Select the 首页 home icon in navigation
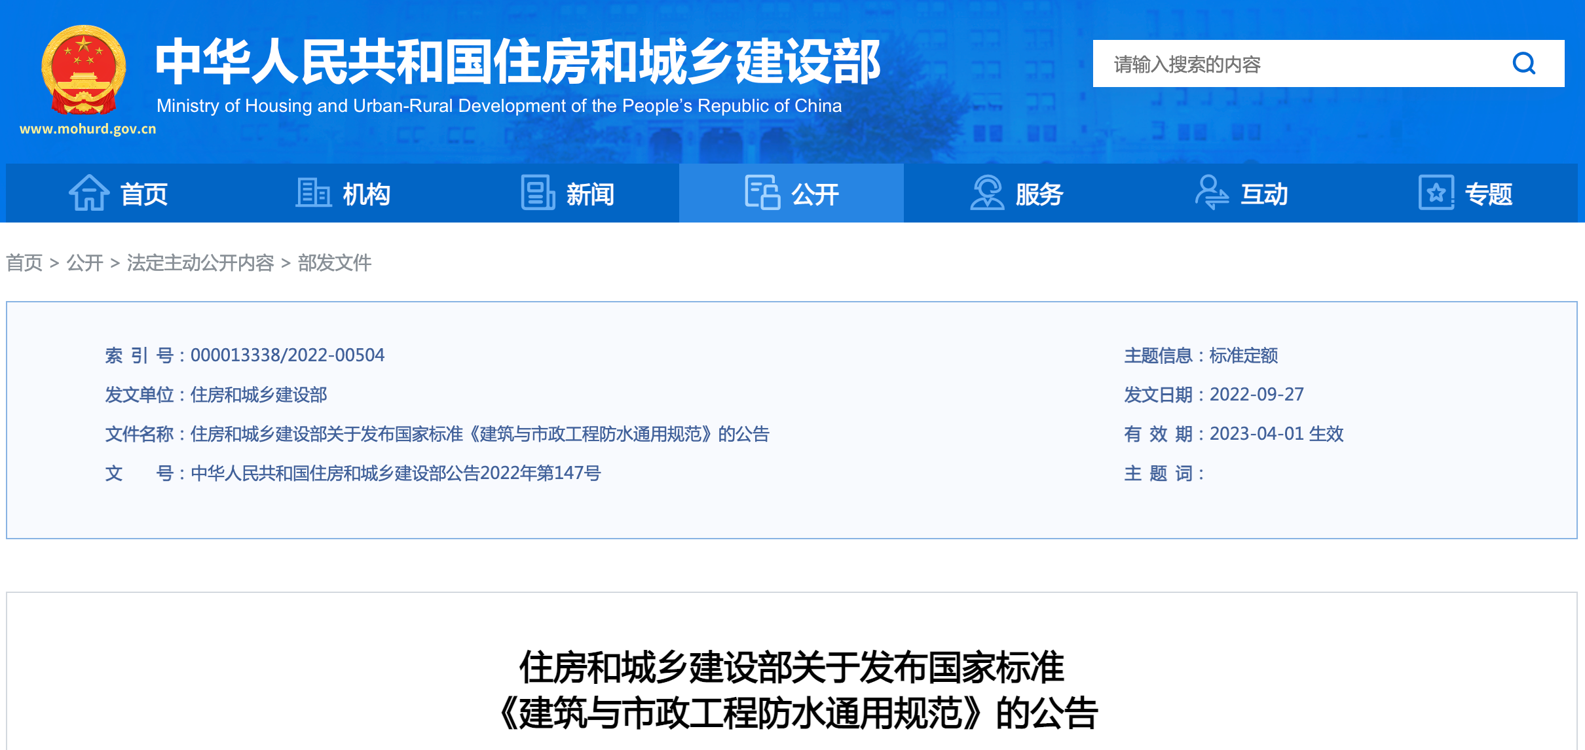The image size is (1585, 750). tap(90, 194)
